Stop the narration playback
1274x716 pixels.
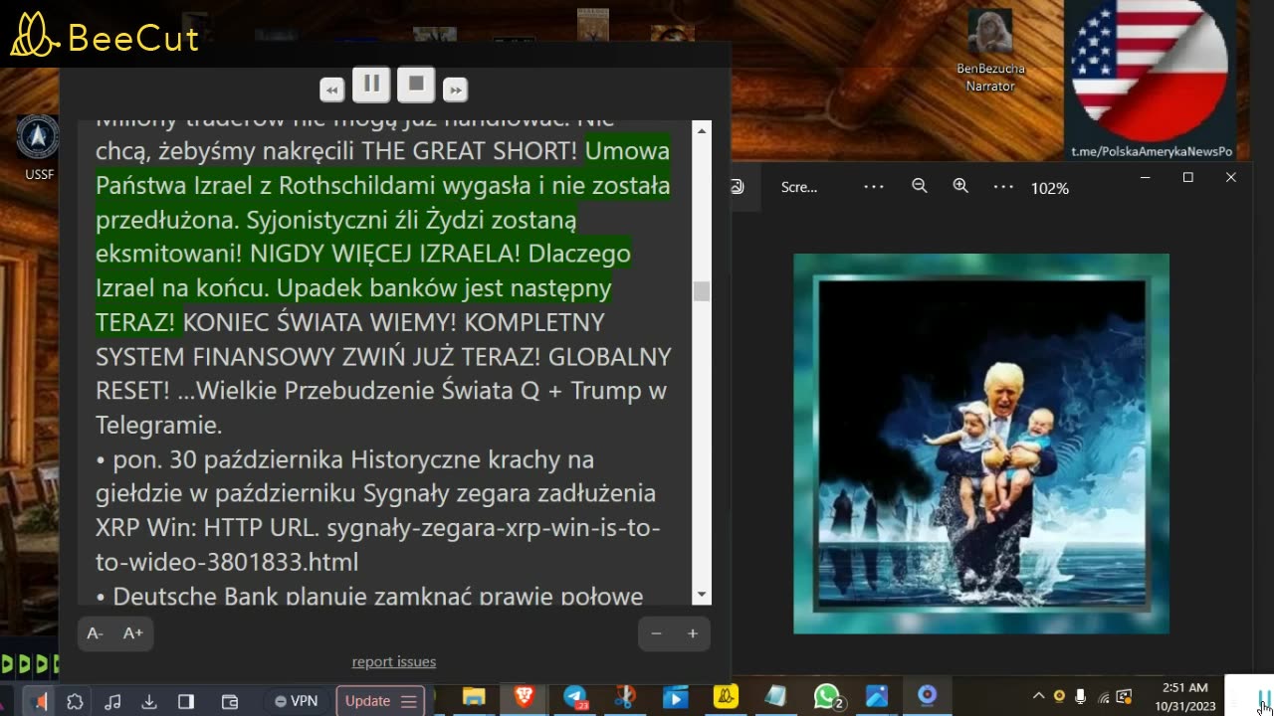(416, 85)
